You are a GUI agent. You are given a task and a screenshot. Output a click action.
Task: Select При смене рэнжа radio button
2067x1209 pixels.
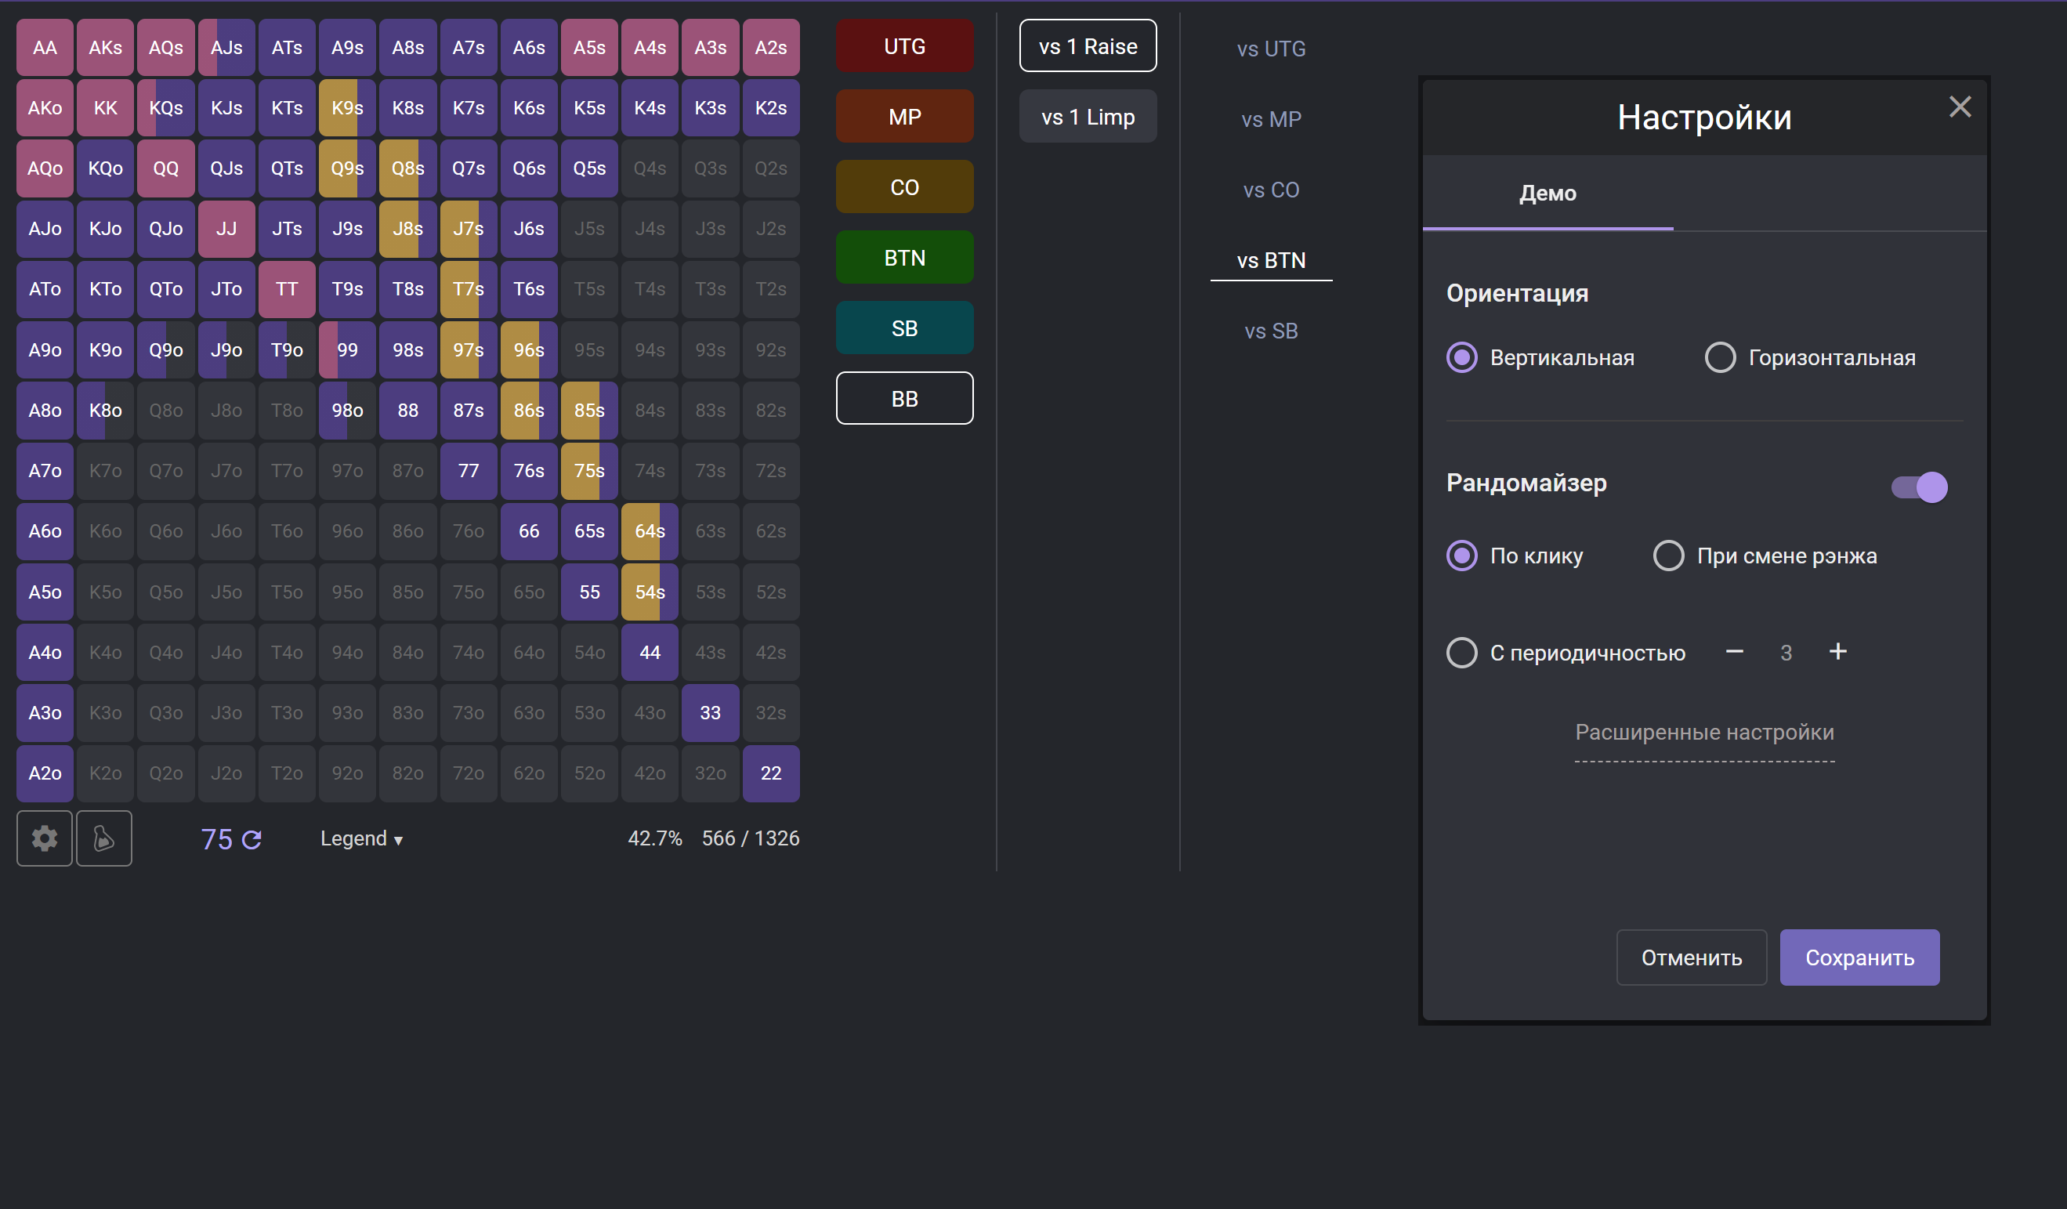click(1667, 556)
